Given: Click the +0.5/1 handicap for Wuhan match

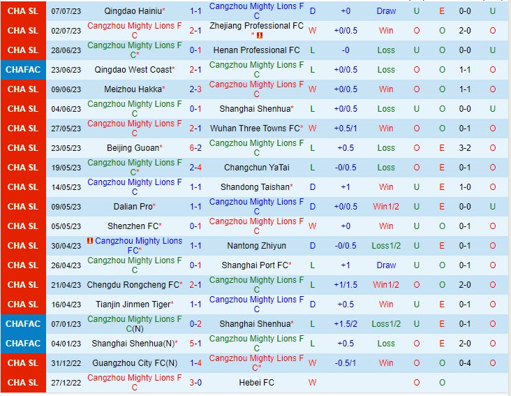Looking at the screenshot, I should [346, 129].
